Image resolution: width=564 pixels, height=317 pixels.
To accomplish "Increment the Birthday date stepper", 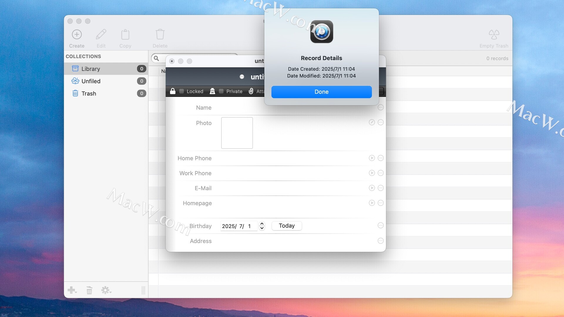I will click(262, 224).
